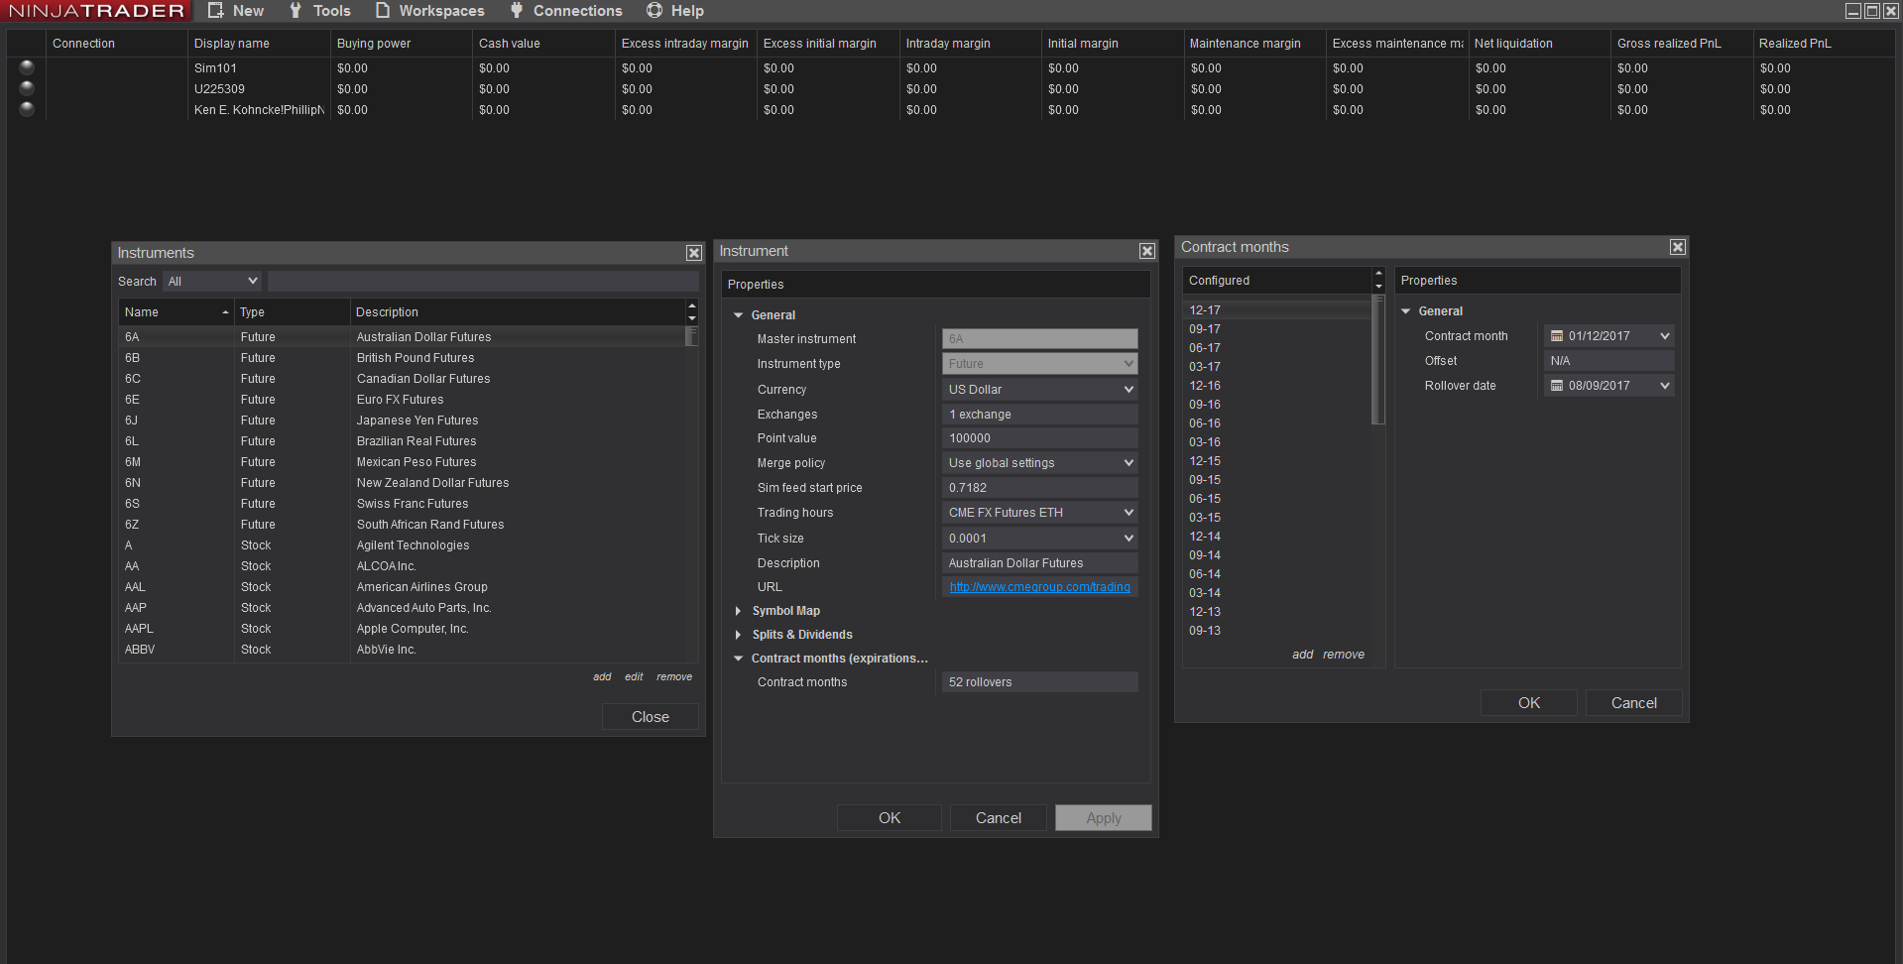
Task: Open the Merge policy dropdown
Action: click(x=1039, y=463)
